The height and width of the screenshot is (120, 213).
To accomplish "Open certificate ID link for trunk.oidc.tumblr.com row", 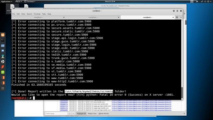I will coord(64,104).
